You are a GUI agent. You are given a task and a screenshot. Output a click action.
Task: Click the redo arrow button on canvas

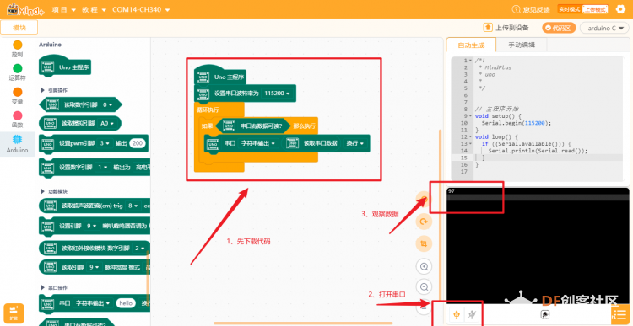click(x=425, y=222)
